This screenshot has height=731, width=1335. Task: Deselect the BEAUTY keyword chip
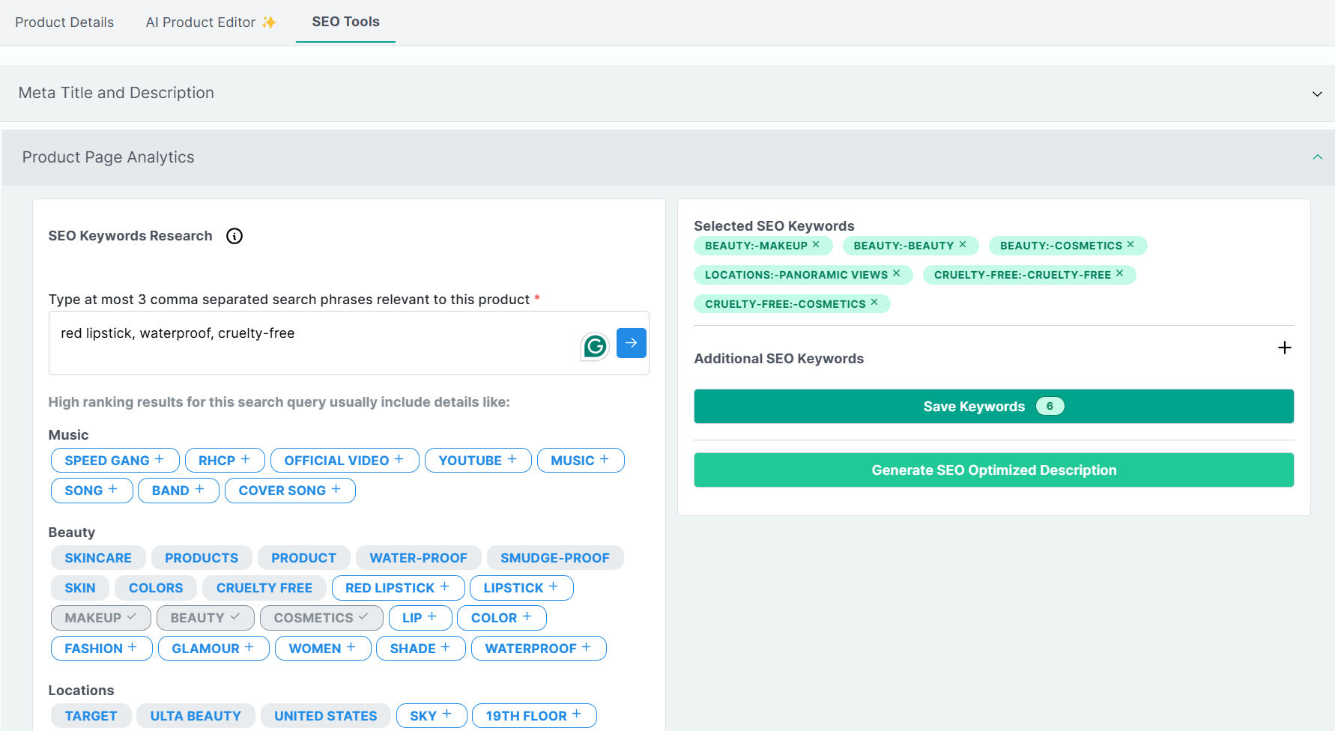pos(205,617)
